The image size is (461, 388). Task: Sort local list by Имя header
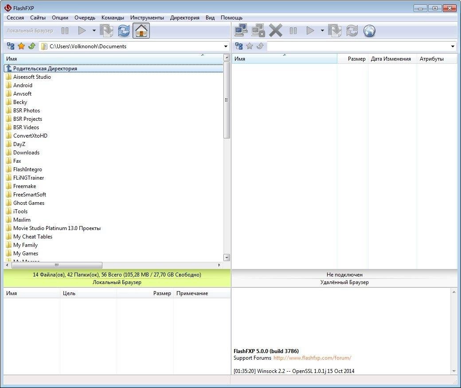(x=113, y=59)
